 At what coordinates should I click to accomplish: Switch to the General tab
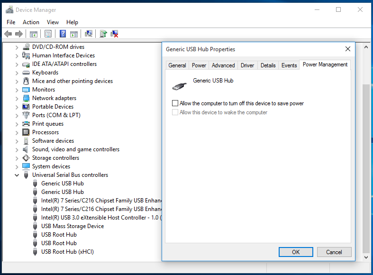(177, 65)
